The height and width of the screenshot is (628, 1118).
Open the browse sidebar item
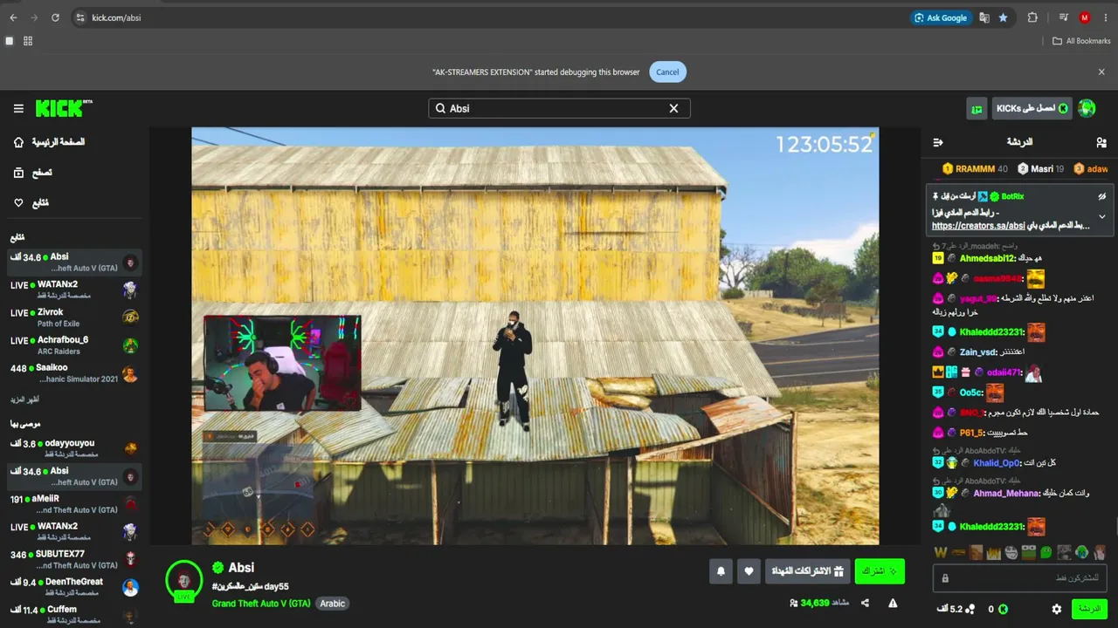point(32,173)
